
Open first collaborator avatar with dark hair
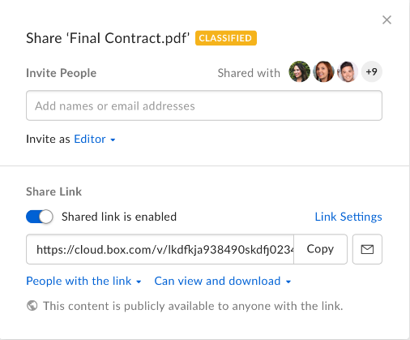coord(299,71)
